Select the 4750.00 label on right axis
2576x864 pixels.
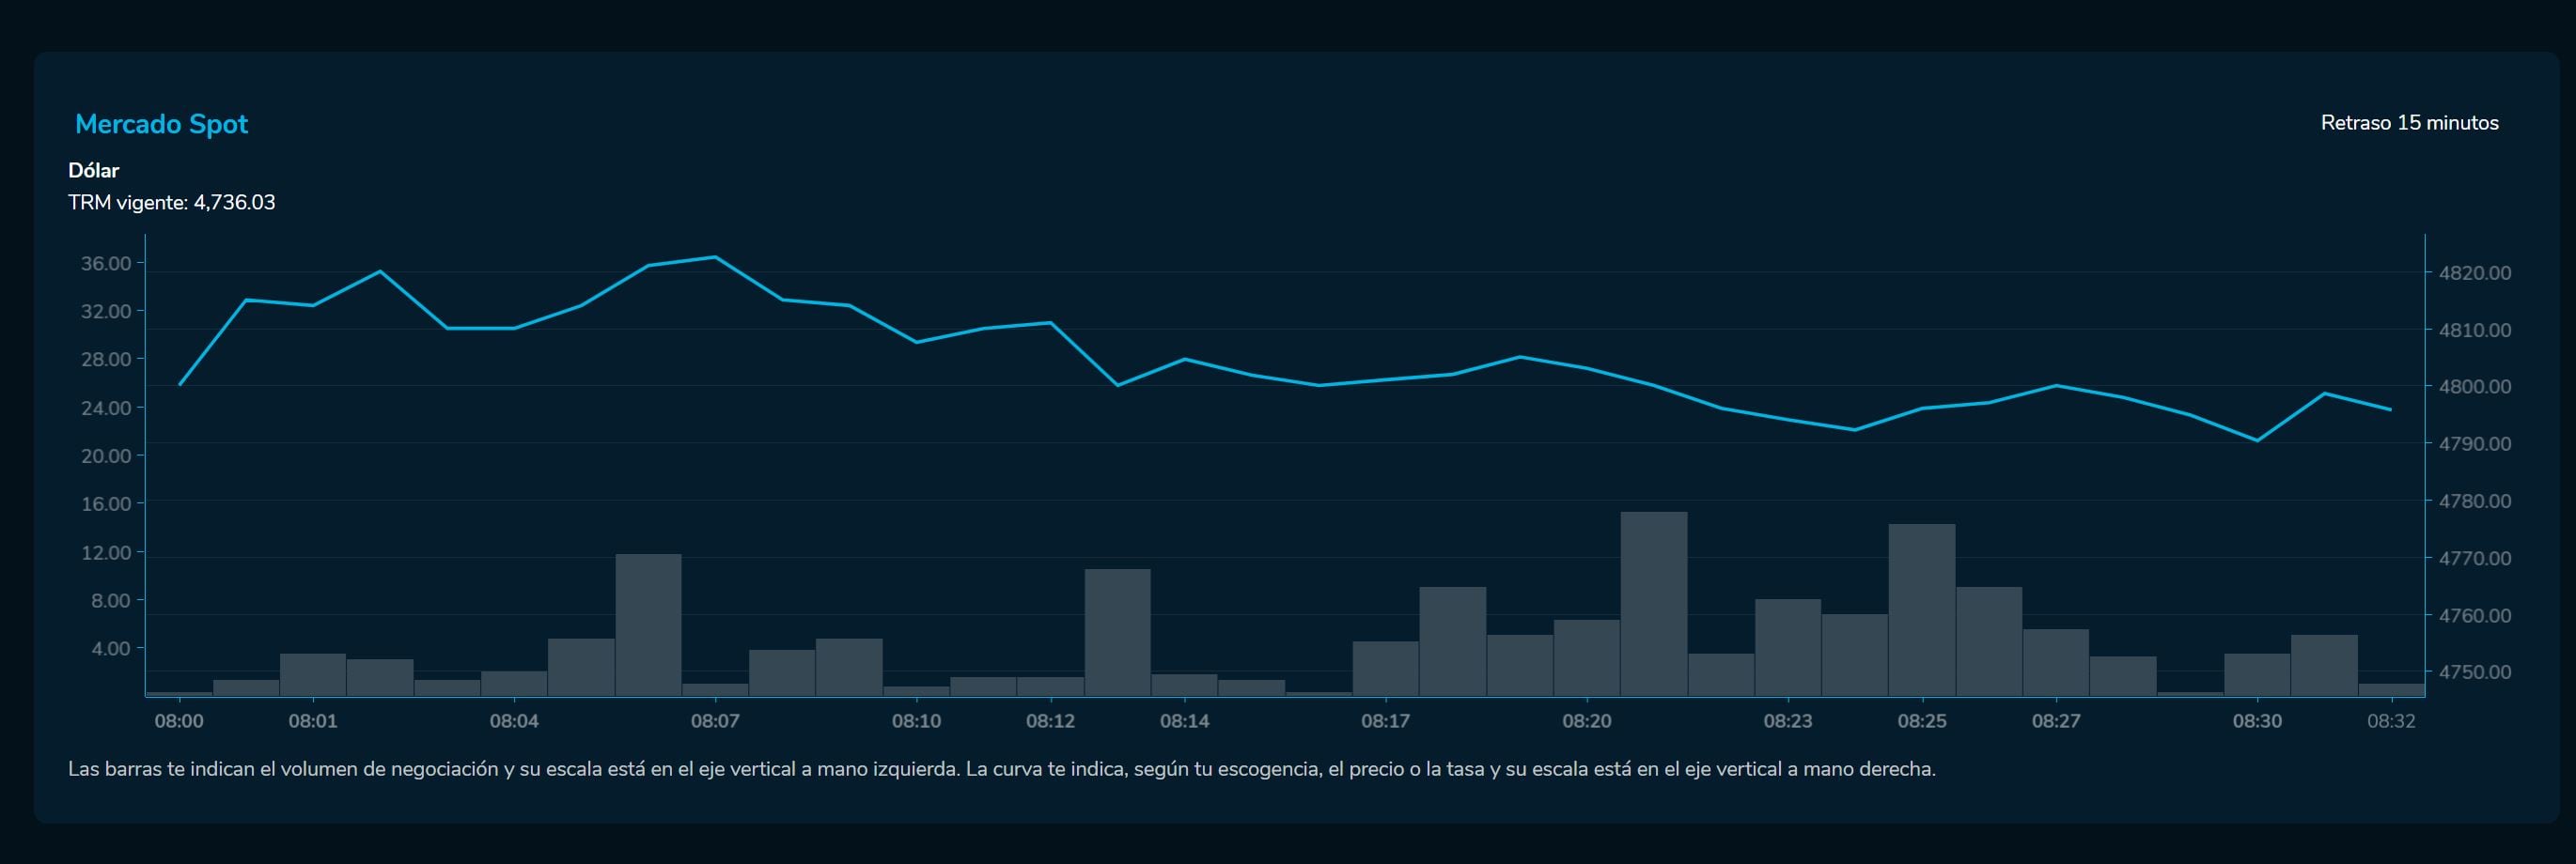pos(2474,672)
